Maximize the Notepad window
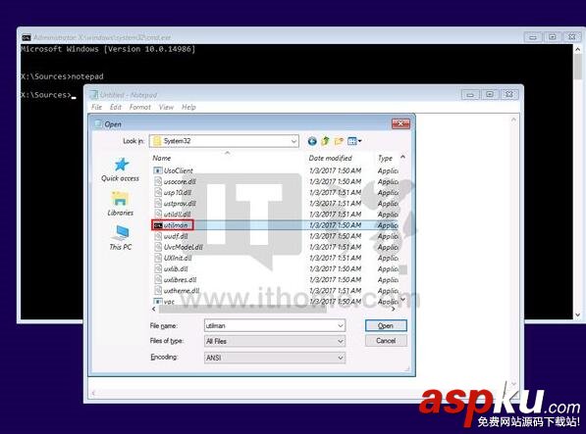 (x=490, y=95)
